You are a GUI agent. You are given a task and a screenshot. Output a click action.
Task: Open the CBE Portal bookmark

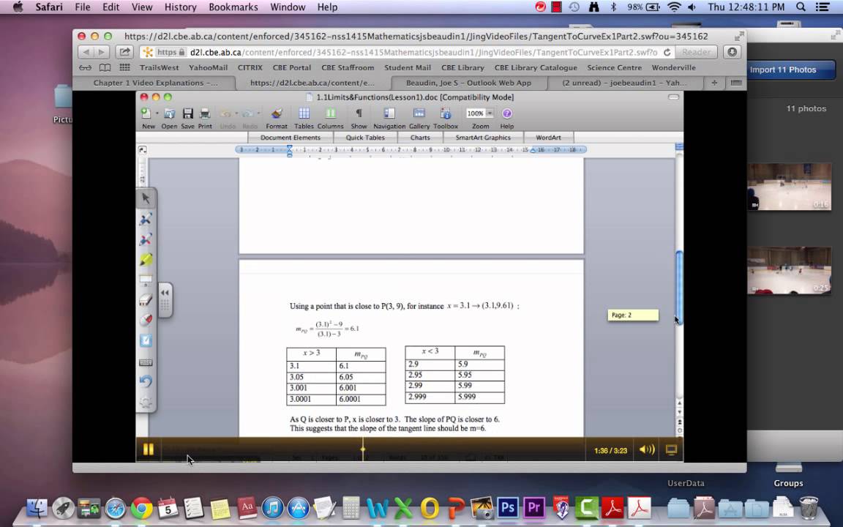(291, 68)
